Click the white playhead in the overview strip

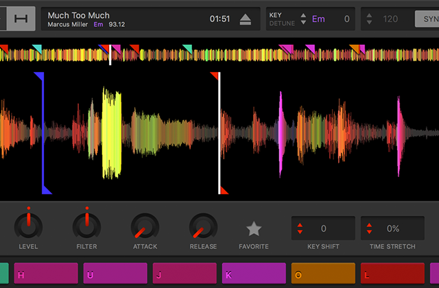coord(110,55)
